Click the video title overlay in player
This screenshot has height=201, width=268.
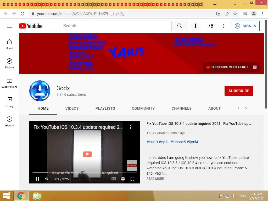[x=78, y=127]
